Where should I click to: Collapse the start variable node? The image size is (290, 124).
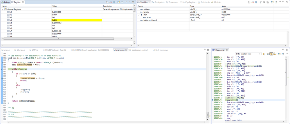139,15
